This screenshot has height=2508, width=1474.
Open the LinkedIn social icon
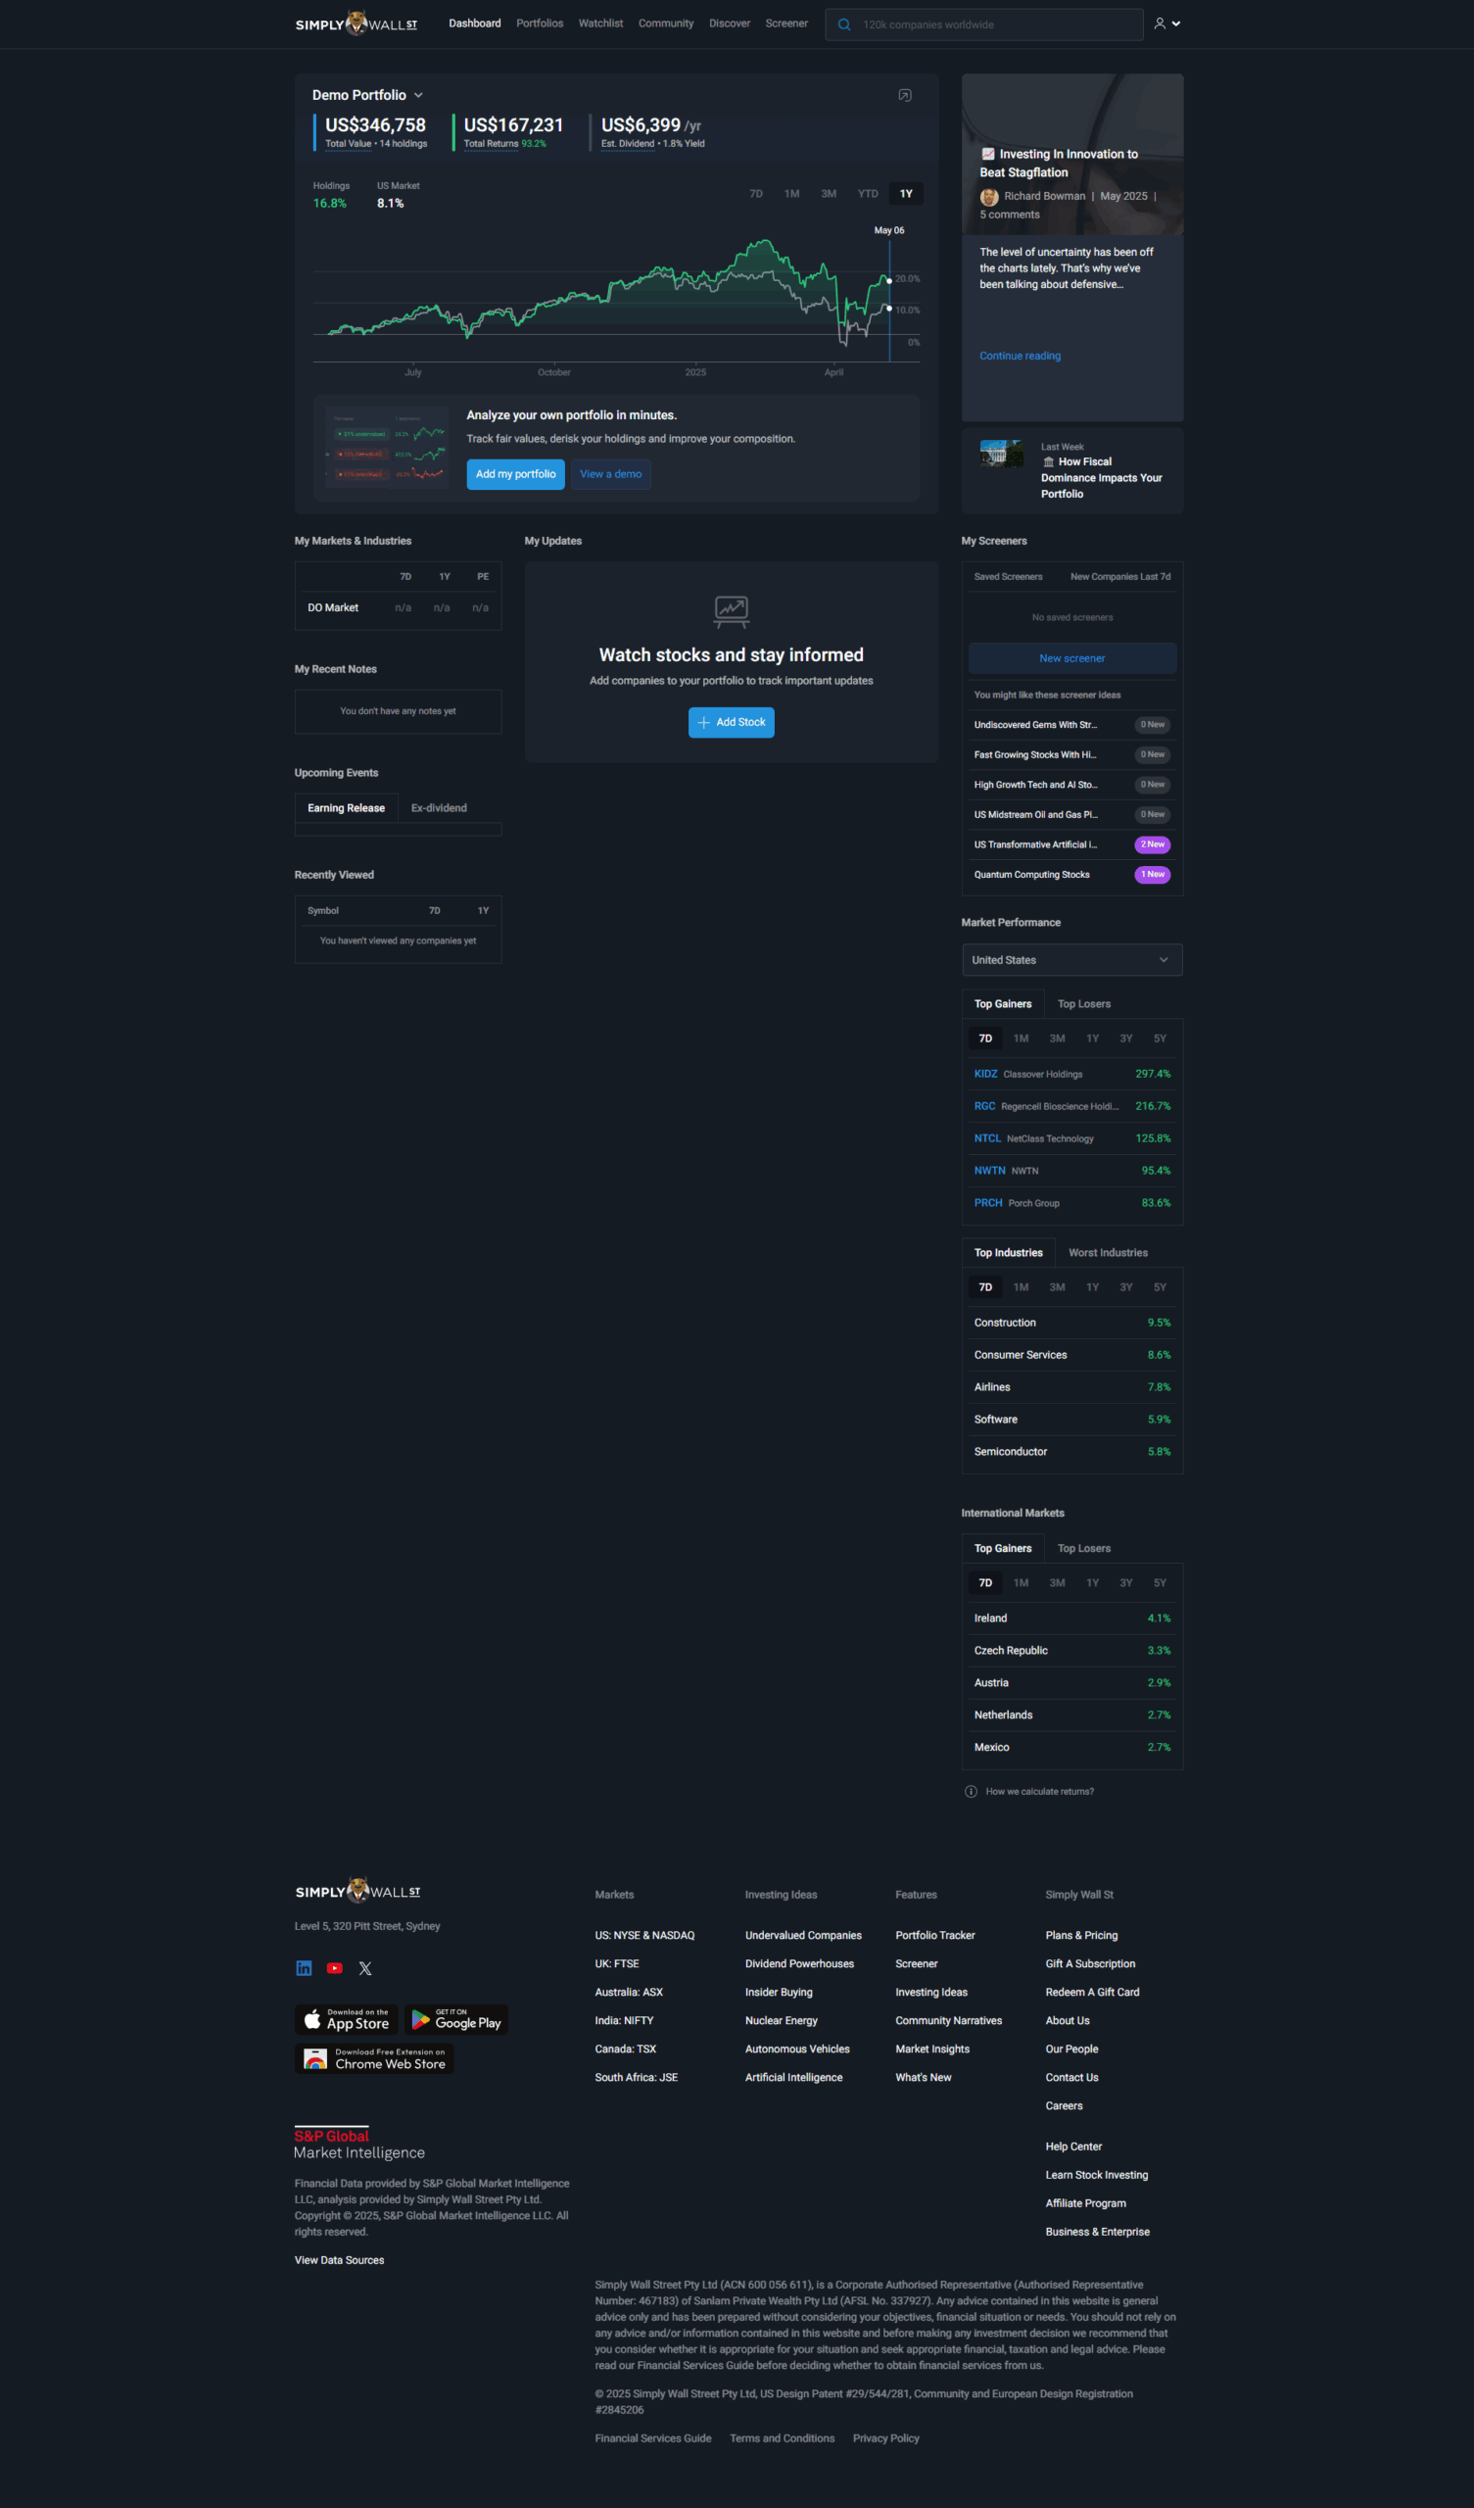coord(305,1967)
